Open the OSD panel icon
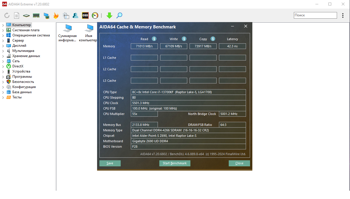The width and height of the screenshot is (350, 199). click(x=85, y=15)
